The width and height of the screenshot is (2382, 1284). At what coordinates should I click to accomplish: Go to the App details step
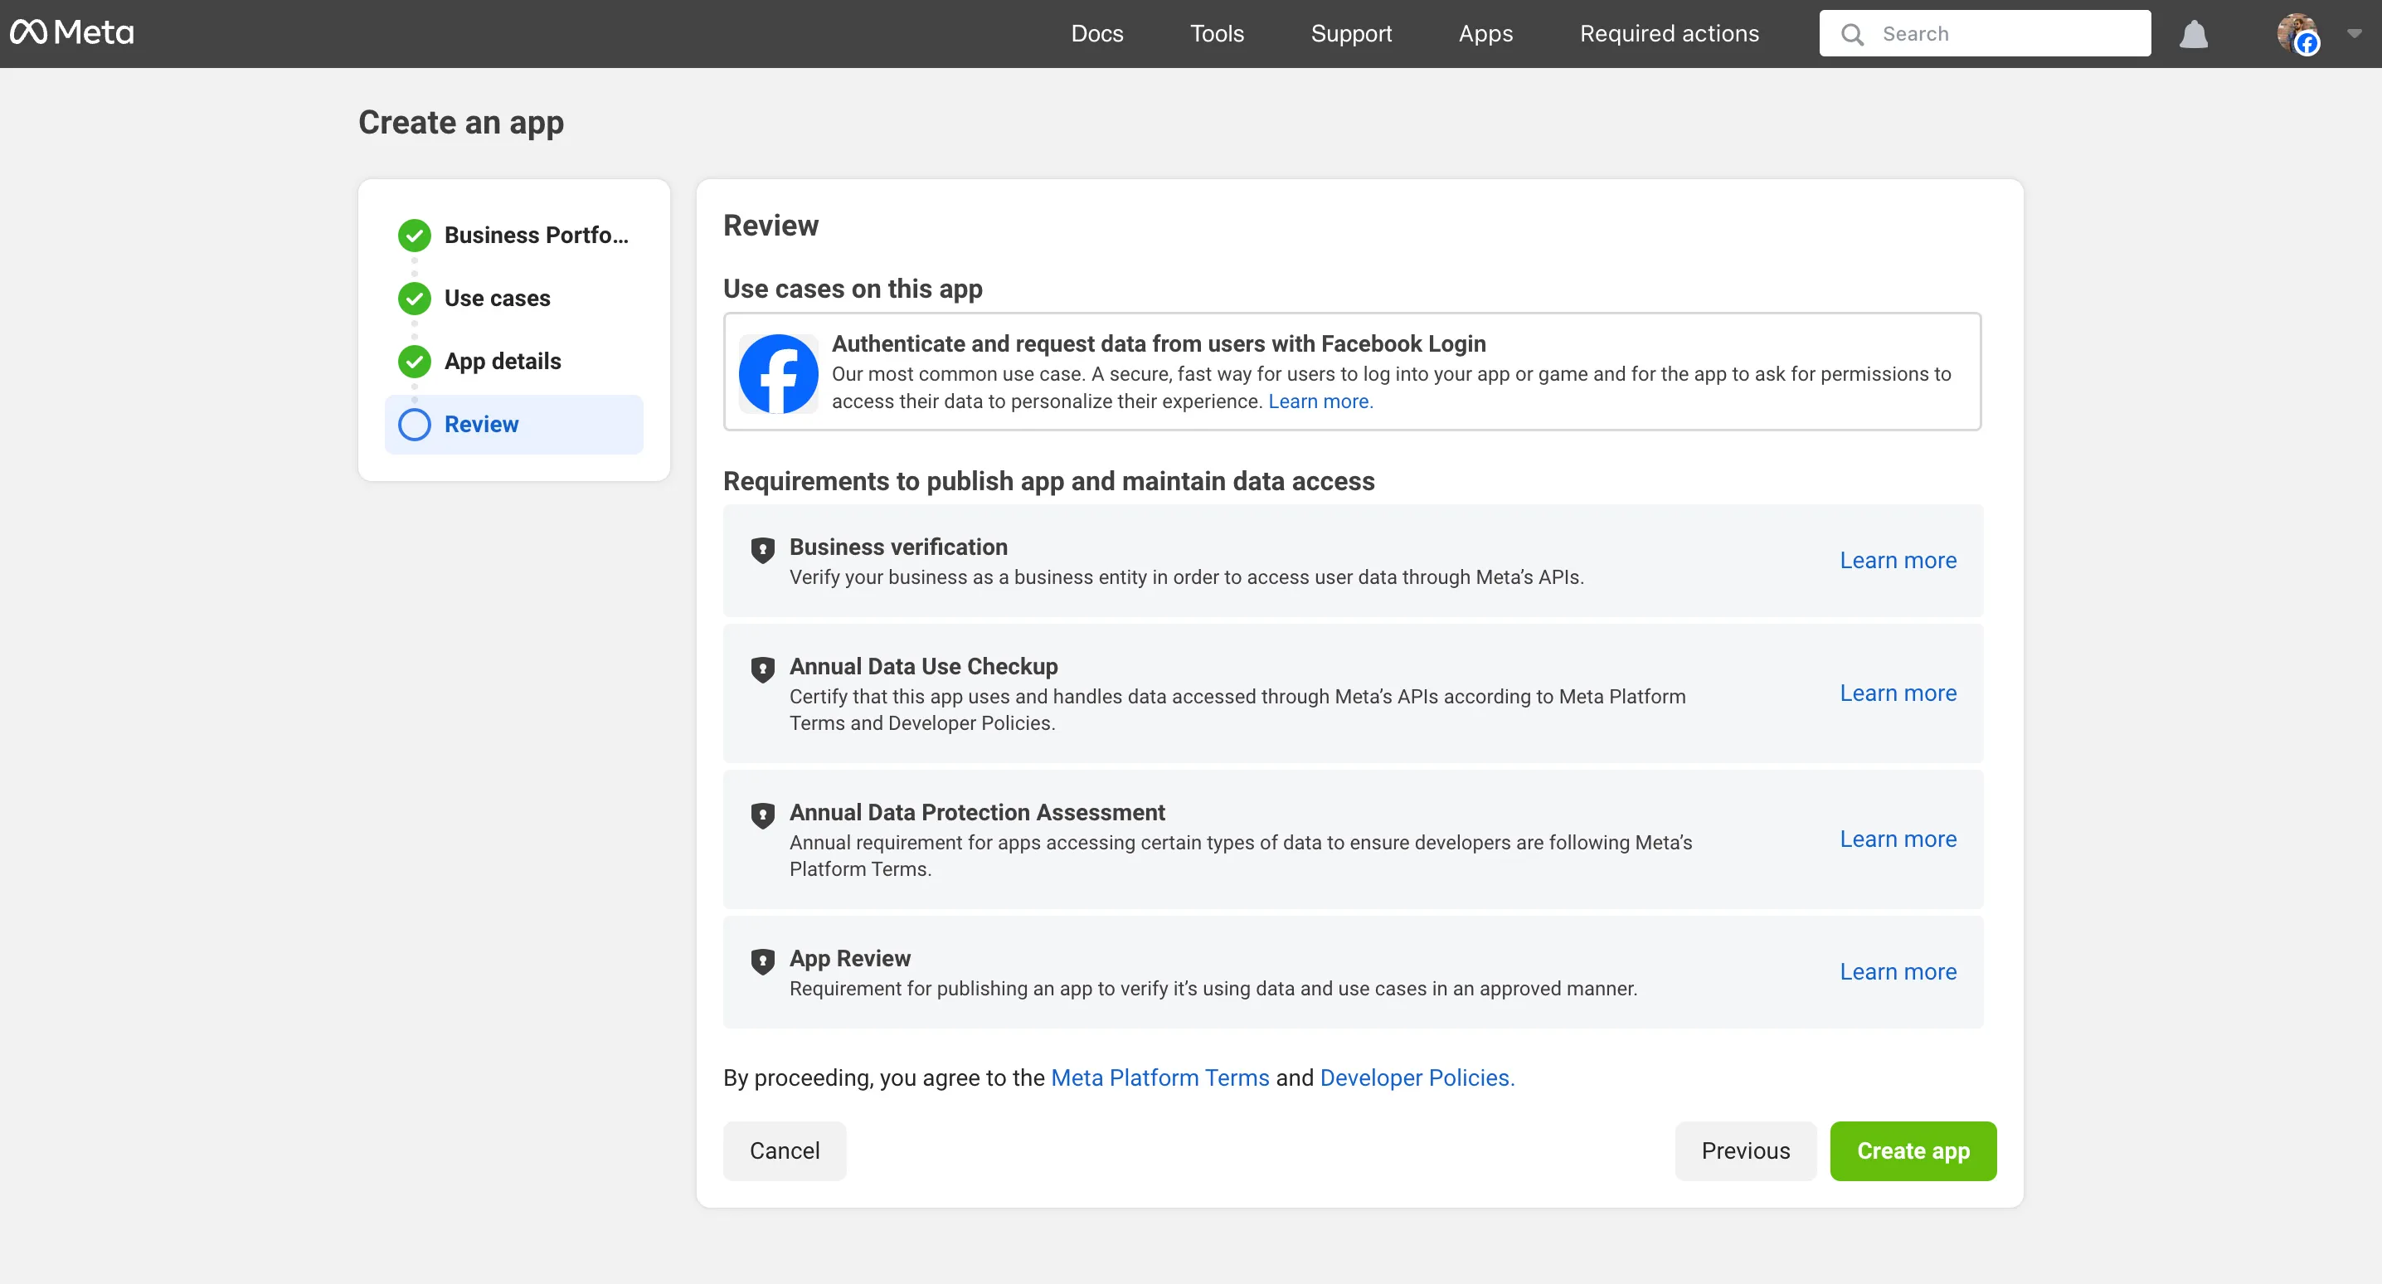click(x=514, y=361)
